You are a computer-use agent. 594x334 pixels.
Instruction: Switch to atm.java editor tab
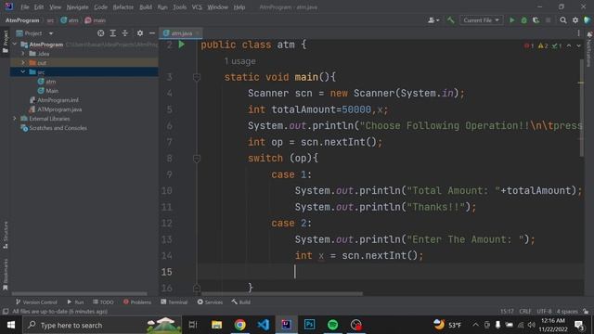pos(182,33)
